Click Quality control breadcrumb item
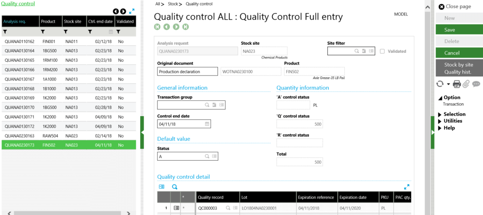 click(199, 4)
